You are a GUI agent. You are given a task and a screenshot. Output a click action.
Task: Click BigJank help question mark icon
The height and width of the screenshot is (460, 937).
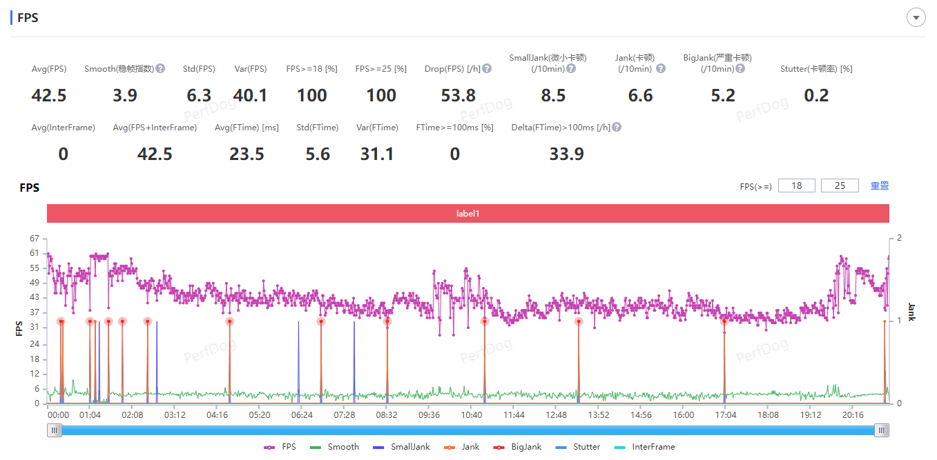(740, 69)
